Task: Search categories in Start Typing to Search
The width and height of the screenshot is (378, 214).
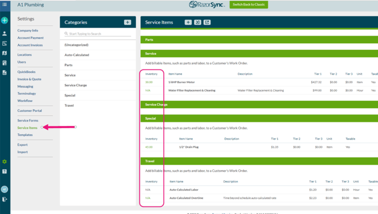Action: pos(98,33)
